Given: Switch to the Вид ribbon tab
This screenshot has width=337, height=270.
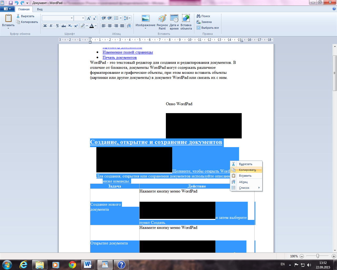Looking at the screenshot, I should tap(40, 9).
